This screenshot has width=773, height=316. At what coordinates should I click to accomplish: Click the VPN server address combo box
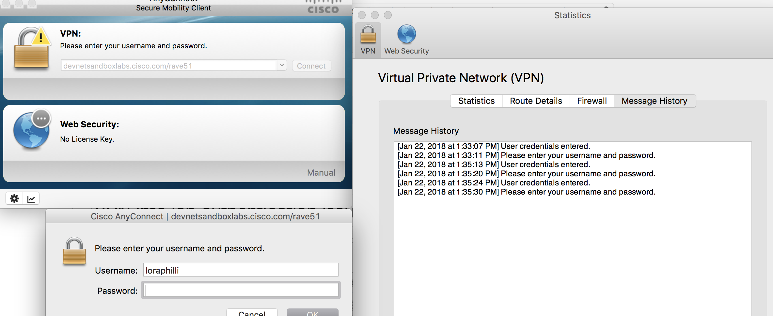pos(174,66)
